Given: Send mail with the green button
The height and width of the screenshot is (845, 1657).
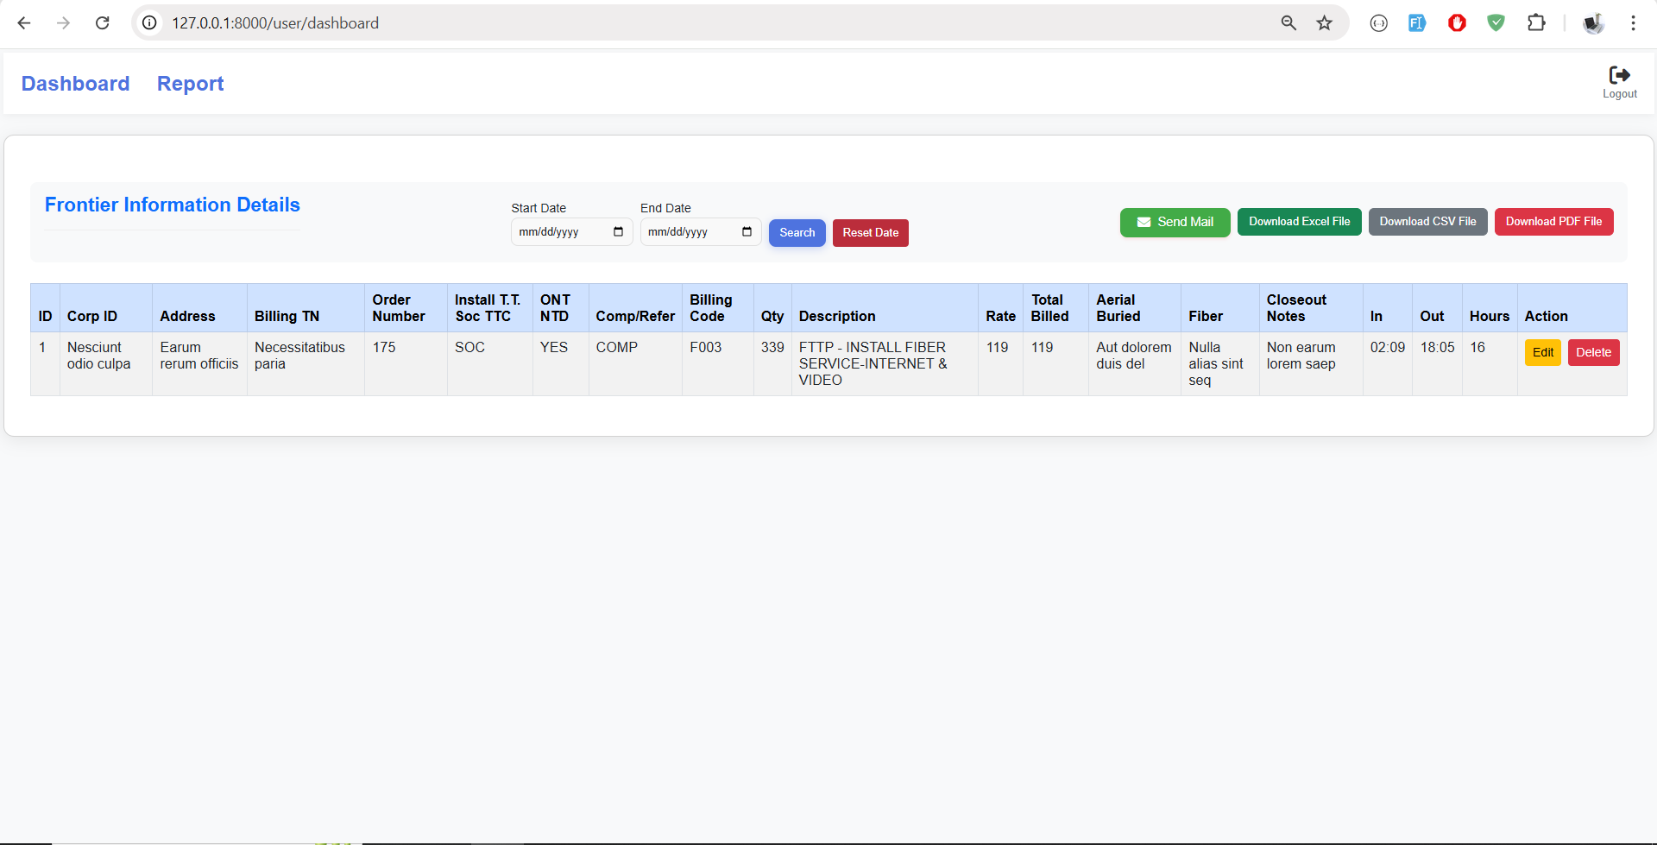Looking at the screenshot, I should [x=1175, y=222].
